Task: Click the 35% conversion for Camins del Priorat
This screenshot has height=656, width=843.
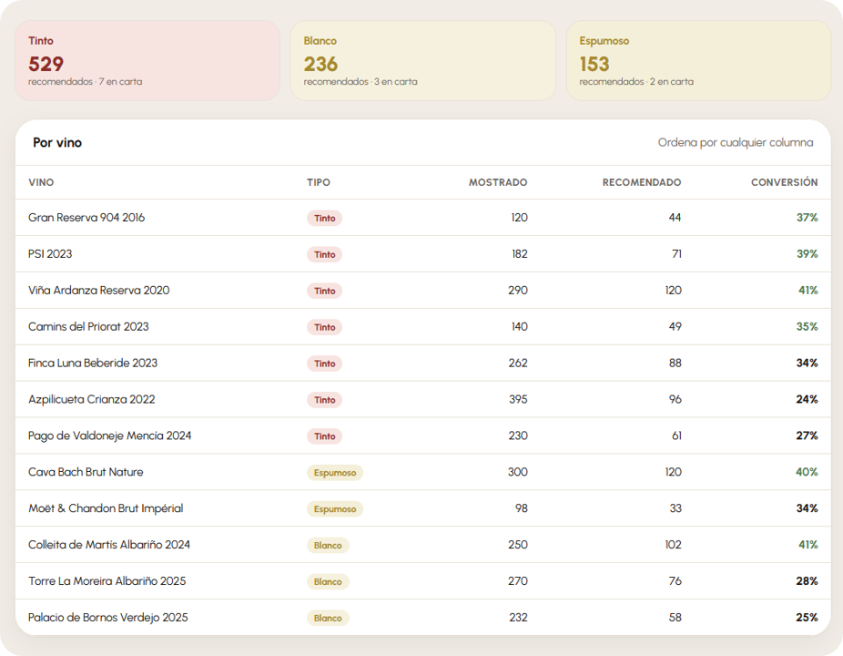Action: (x=807, y=327)
